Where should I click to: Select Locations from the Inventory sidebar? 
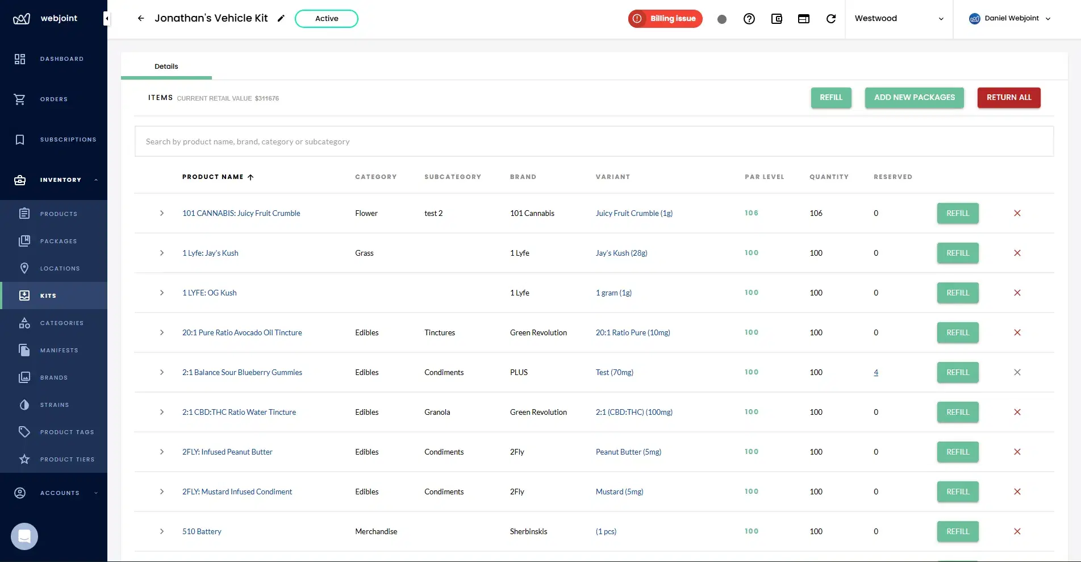(60, 268)
